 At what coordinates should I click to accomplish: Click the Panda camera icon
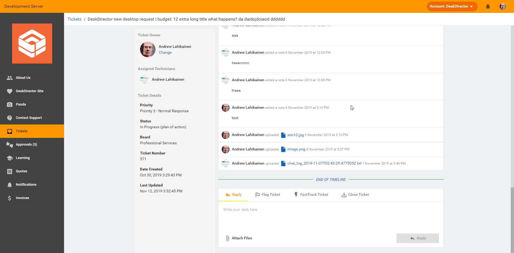point(10,104)
